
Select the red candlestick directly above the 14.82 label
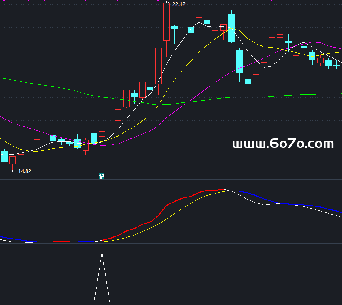tap(12, 160)
